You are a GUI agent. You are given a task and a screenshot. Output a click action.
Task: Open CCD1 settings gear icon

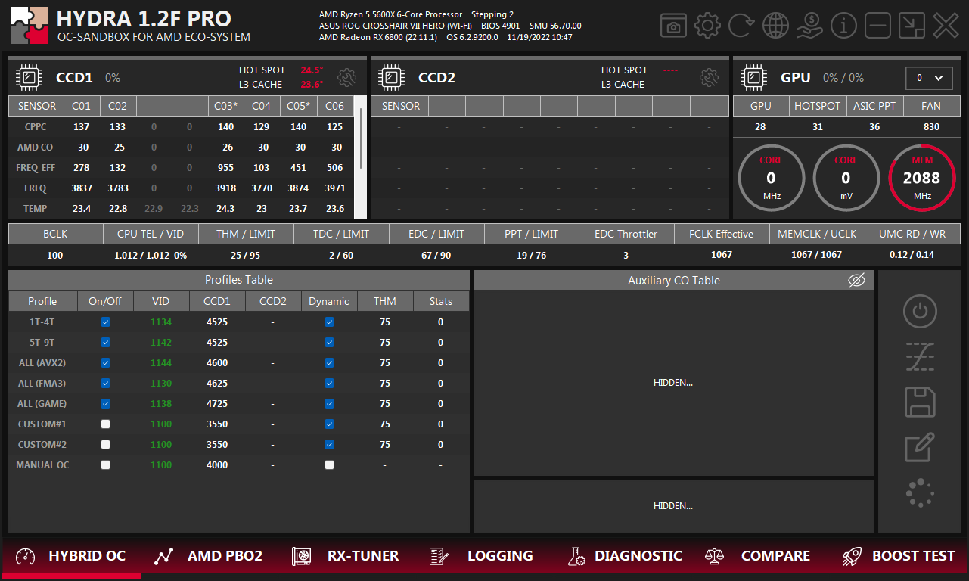coord(347,77)
